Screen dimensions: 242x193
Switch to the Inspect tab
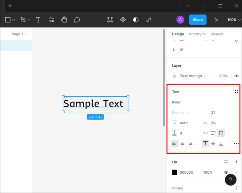(x=217, y=34)
